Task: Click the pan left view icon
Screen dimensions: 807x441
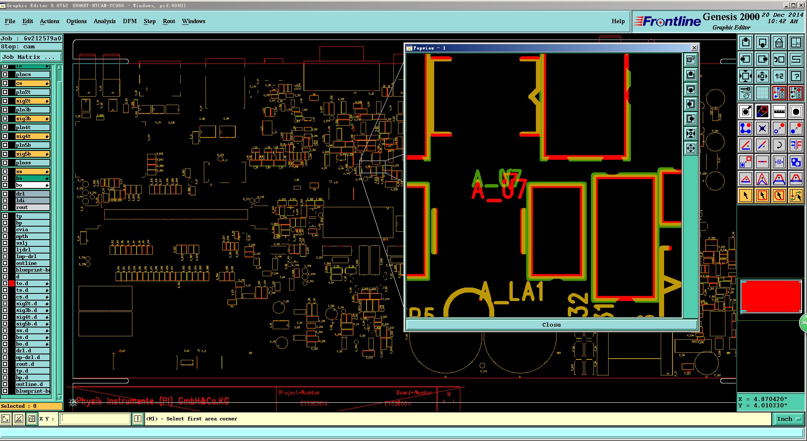Action: coord(746,59)
